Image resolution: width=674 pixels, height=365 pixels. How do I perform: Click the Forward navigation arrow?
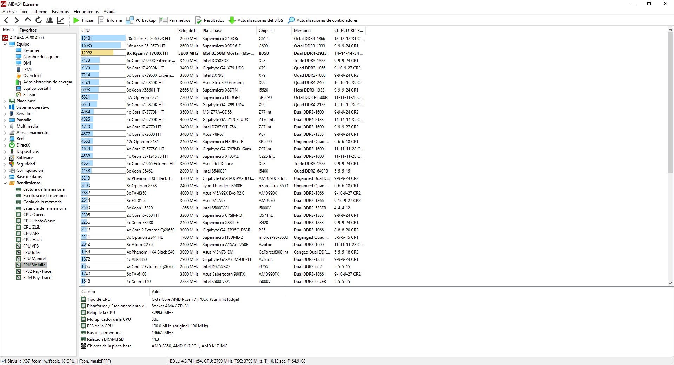click(x=16, y=20)
